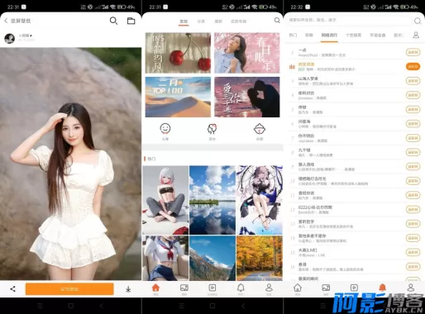Open the kissing couple silhouette banner
This screenshot has height=314, width=425.
point(247,97)
